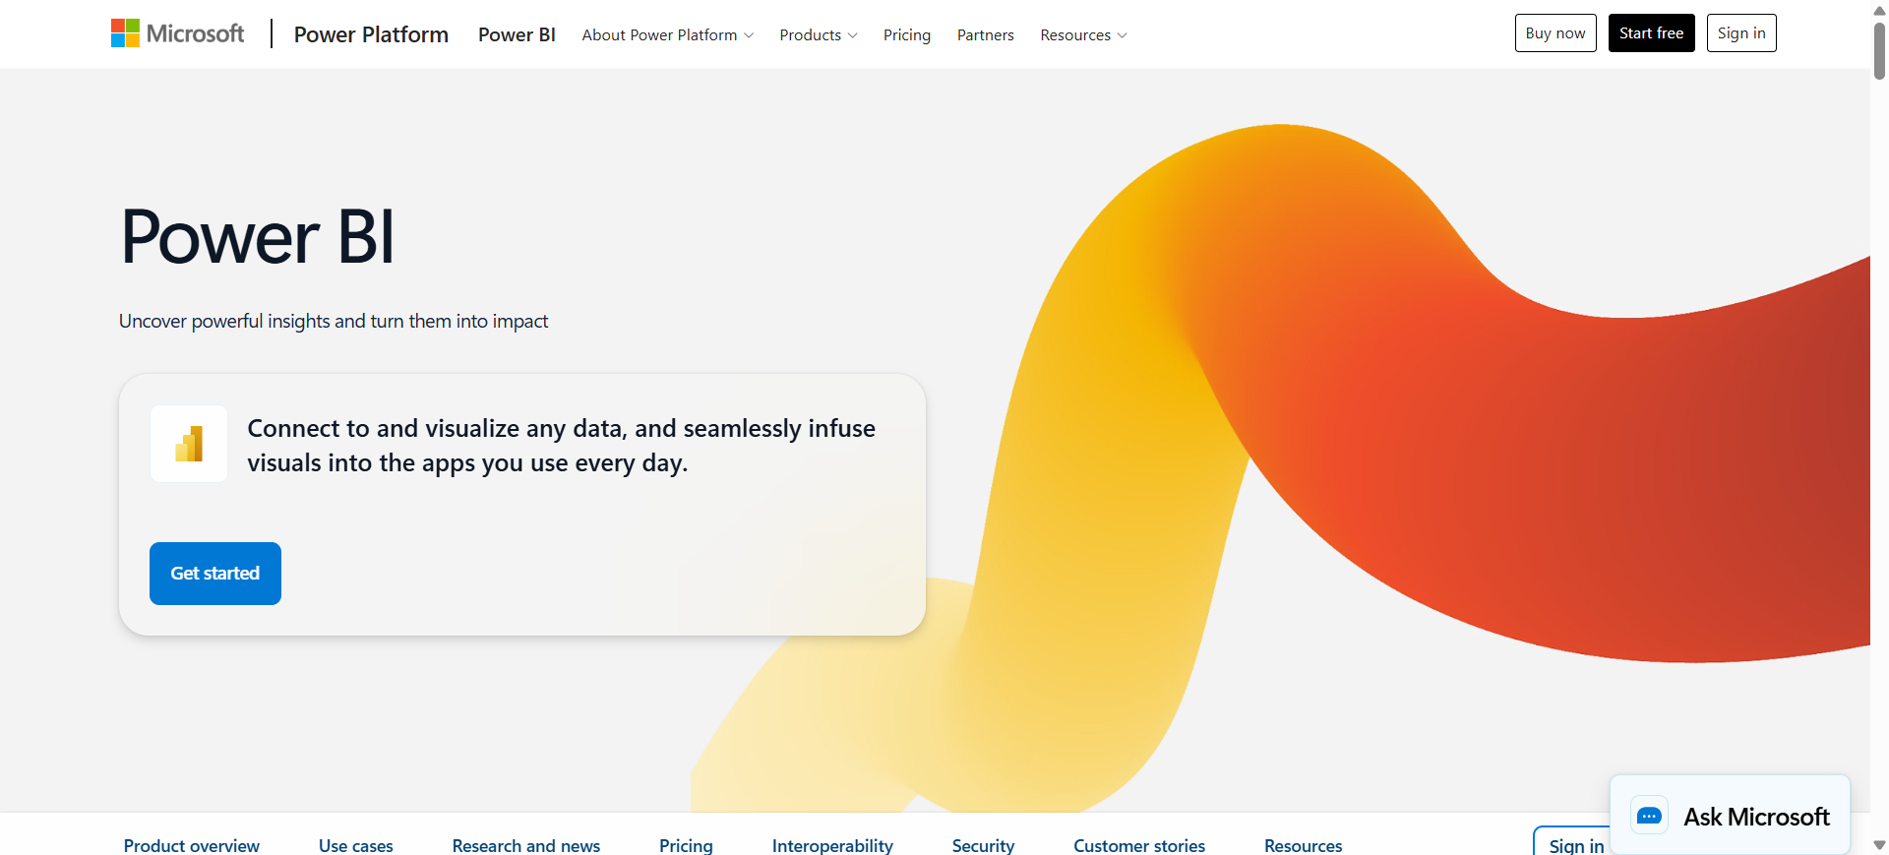Image resolution: width=1889 pixels, height=855 pixels.
Task: Click Sign in at the top right
Action: 1740,33
